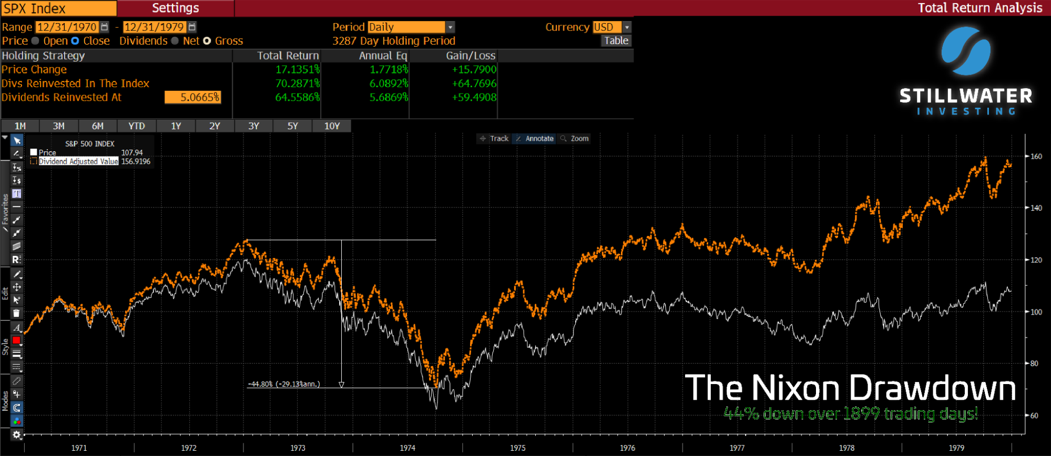The image size is (1051, 456).
Task: Click the Currency USD field
Action: (x=607, y=27)
